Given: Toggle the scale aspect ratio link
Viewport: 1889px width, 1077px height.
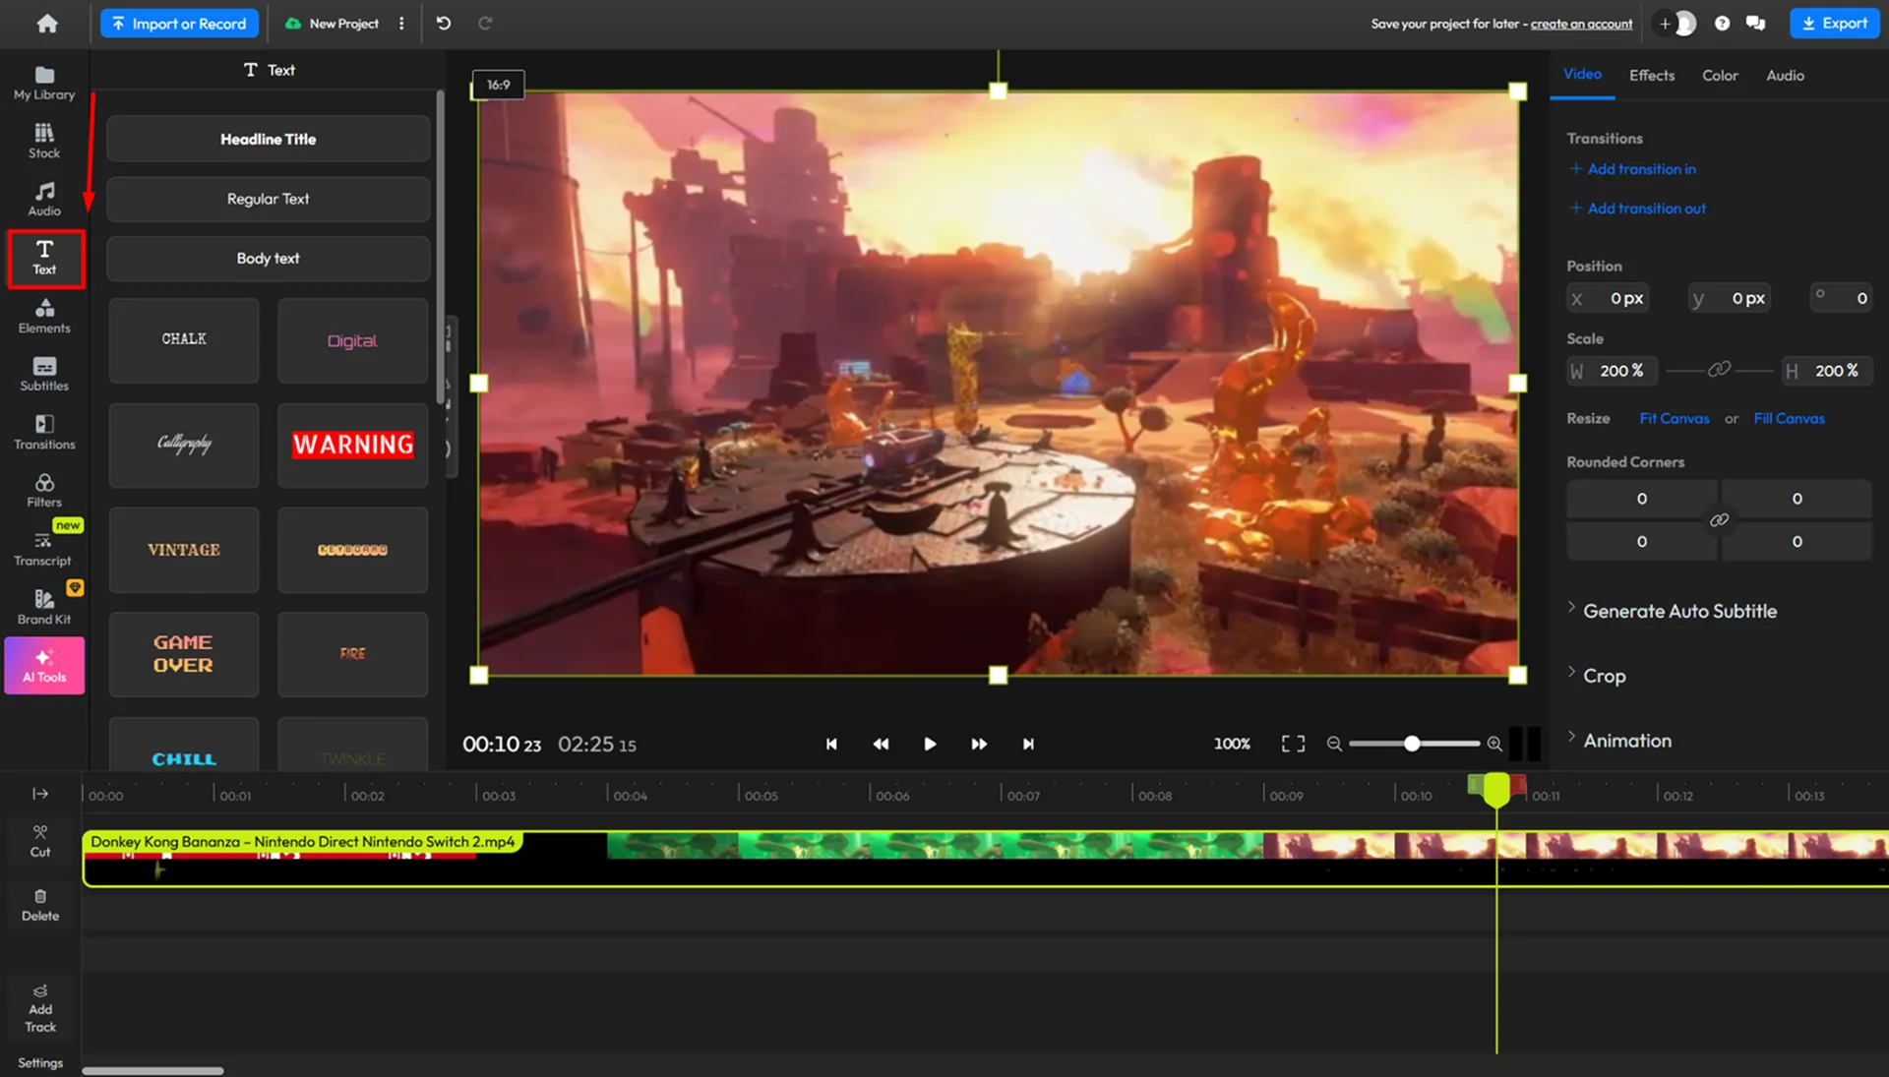Looking at the screenshot, I should [x=1719, y=370].
